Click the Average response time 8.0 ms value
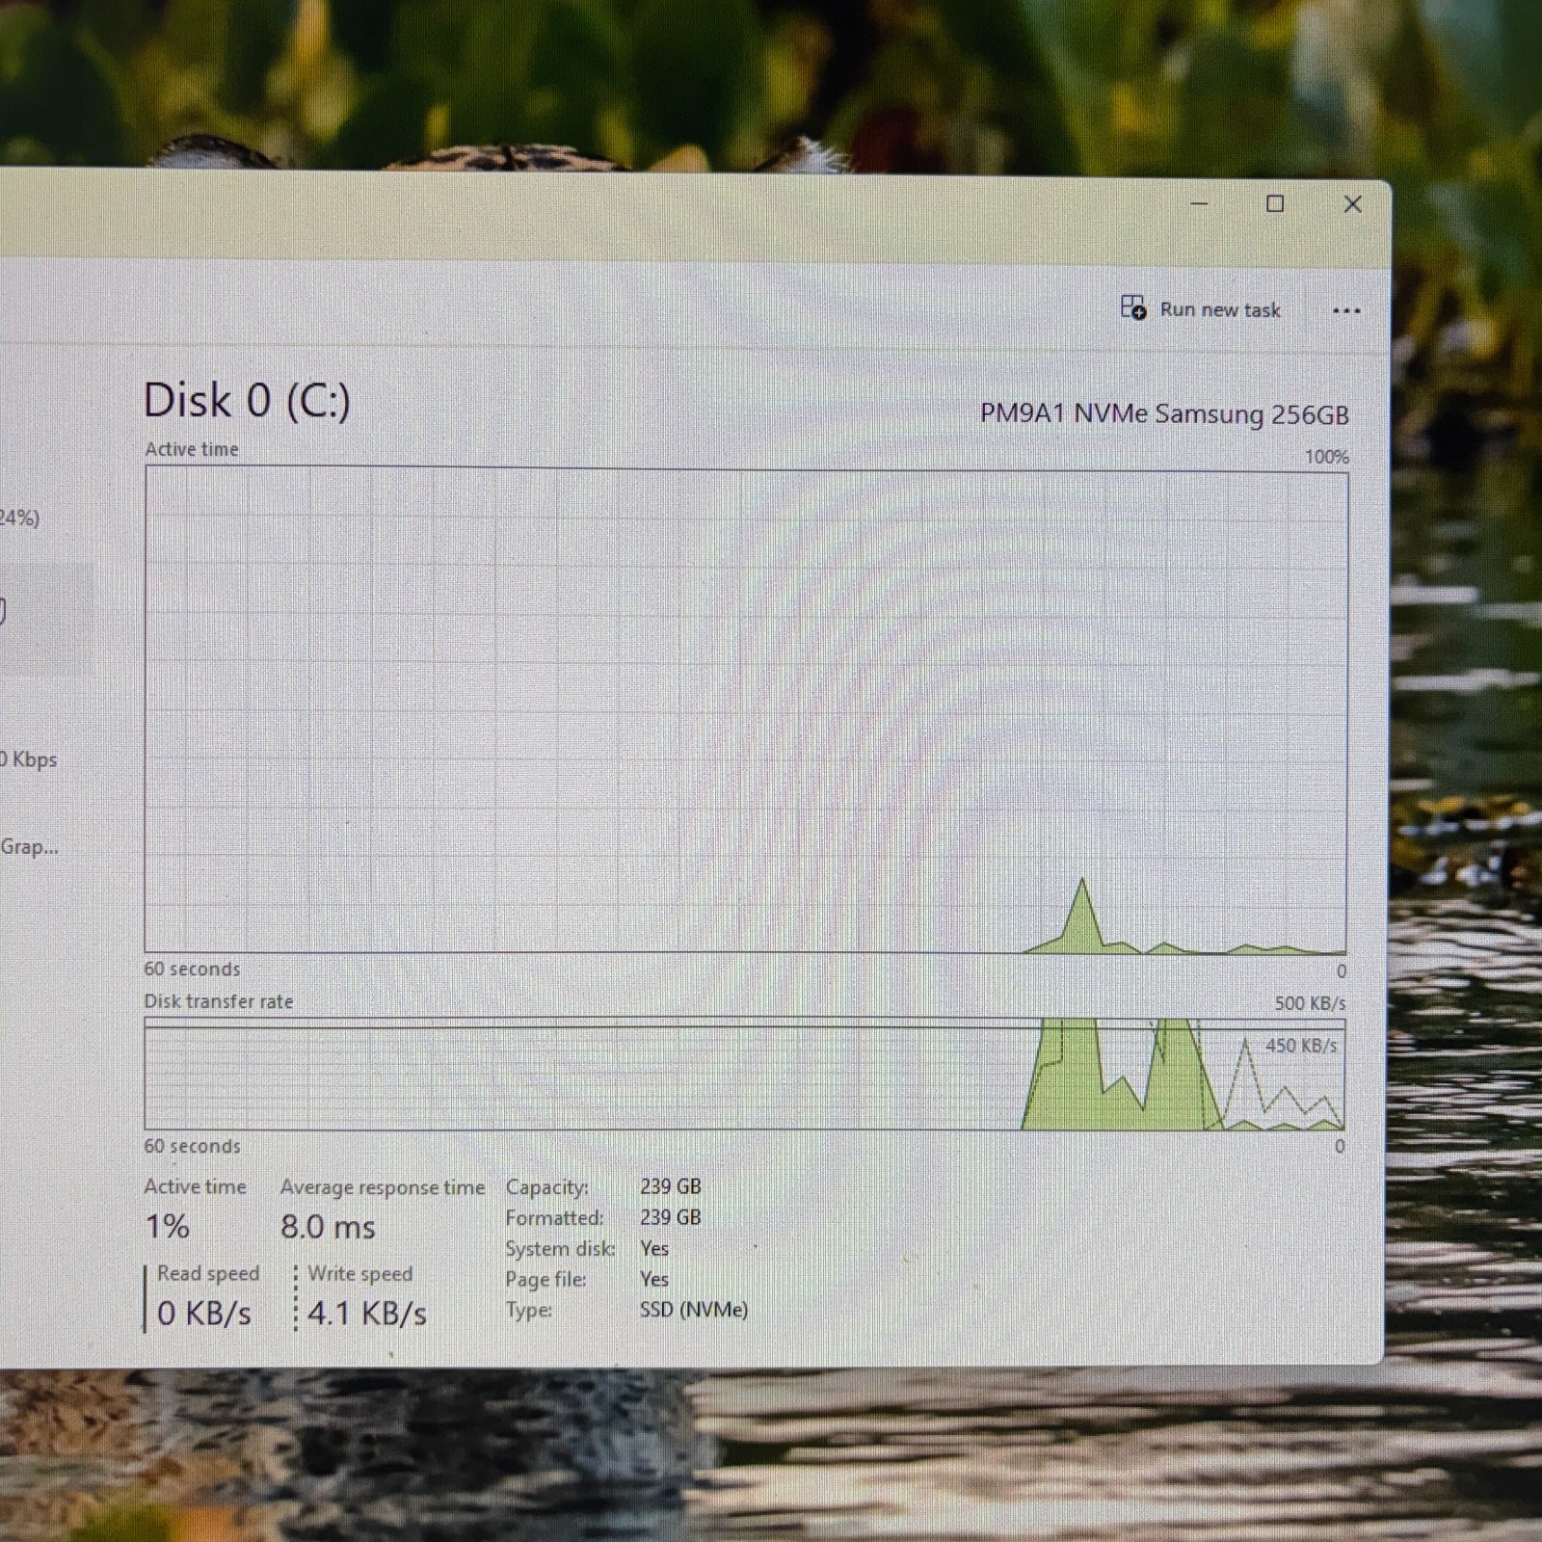 [x=328, y=1227]
